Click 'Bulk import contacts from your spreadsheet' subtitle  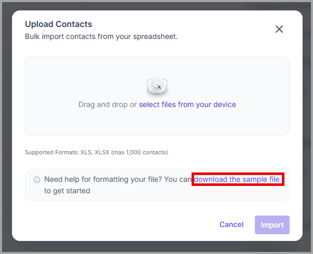(101, 36)
